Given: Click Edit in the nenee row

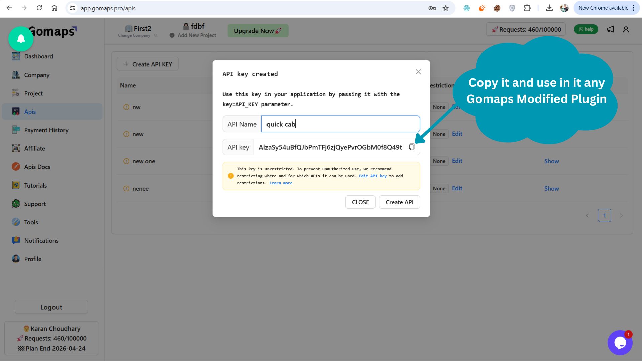Looking at the screenshot, I should [x=457, y=188].
